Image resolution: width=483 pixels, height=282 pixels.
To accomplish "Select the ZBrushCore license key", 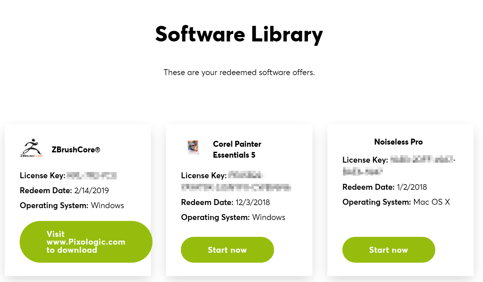I will pos(91,175).
